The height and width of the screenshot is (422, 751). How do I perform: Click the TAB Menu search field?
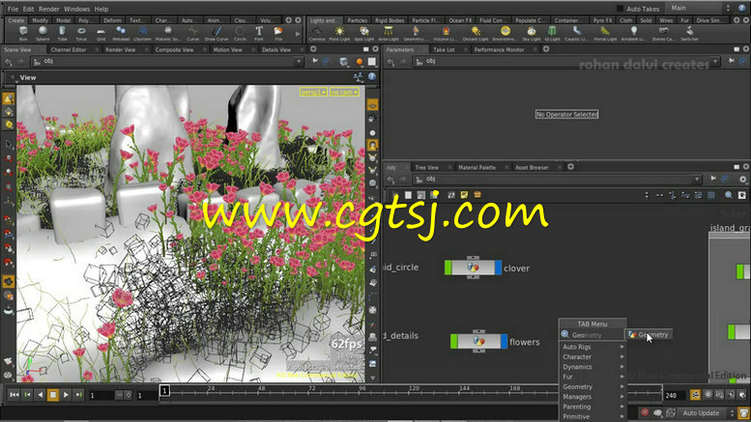point(592,335)
